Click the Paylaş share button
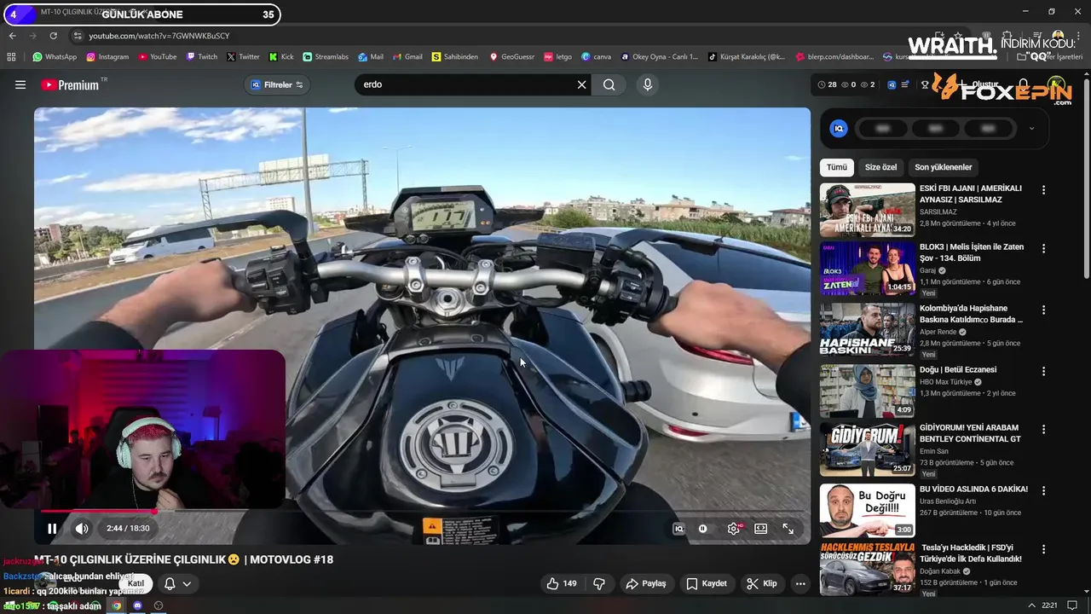 point(646,583)
